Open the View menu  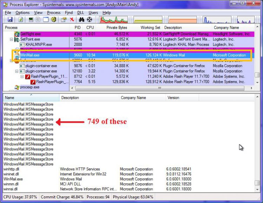tap(38, 13)
